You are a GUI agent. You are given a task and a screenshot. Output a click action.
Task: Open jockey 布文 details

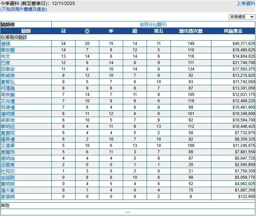click(5, 56)
